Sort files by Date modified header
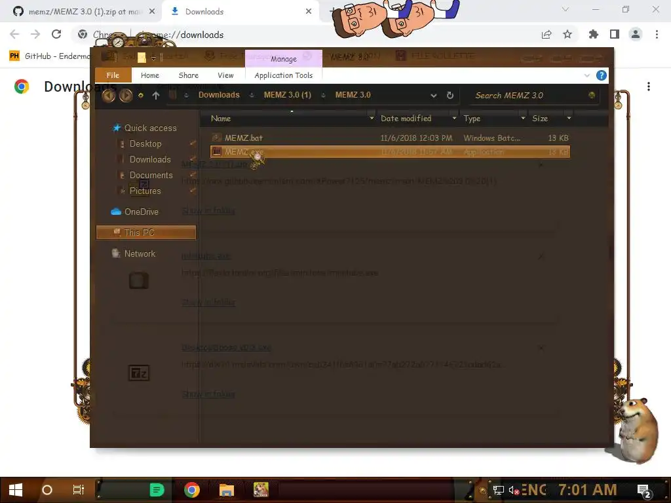 tap(406, 119)
